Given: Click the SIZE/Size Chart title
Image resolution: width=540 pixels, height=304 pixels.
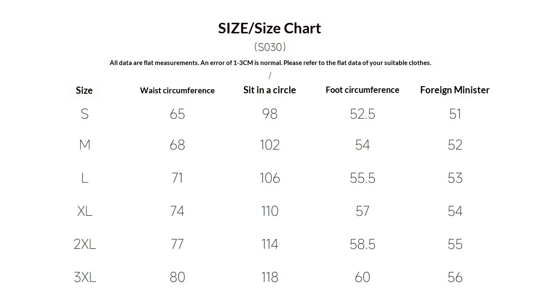Looking at the screenshot, I should click(270, 28).
